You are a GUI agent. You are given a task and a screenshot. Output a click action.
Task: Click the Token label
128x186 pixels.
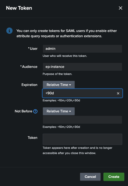click(32, 138)
